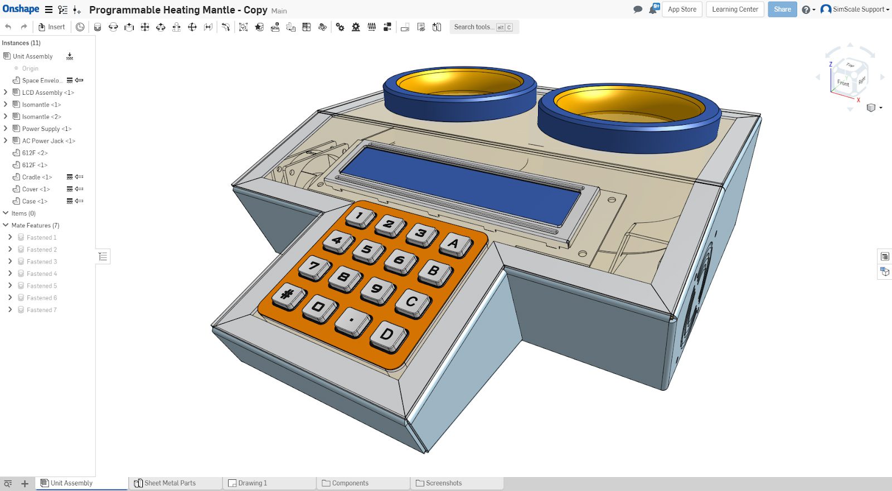Click in the Search tools field

(473, 27)
